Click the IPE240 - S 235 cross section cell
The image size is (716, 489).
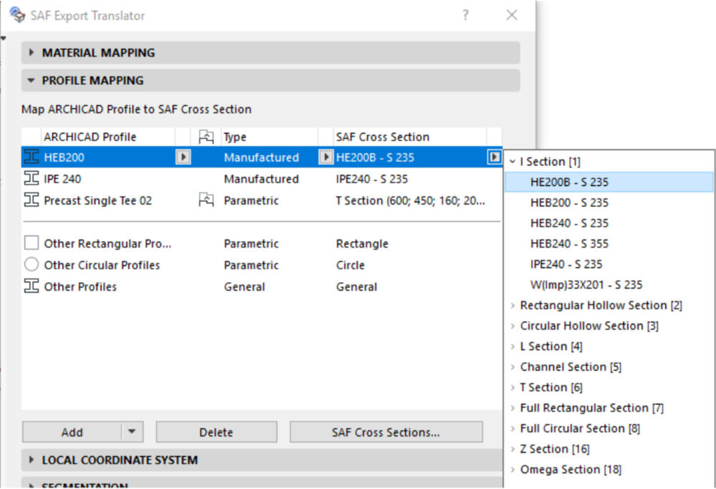point(372,179)
